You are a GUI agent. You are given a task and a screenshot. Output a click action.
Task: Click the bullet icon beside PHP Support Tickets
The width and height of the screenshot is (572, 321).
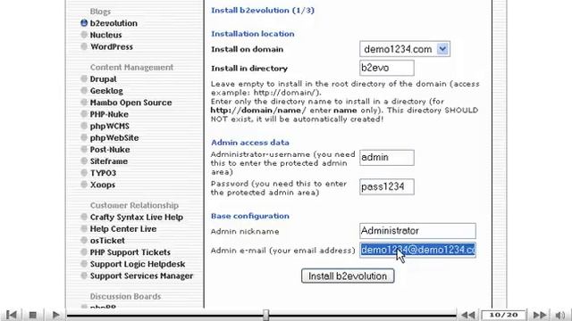84,251
